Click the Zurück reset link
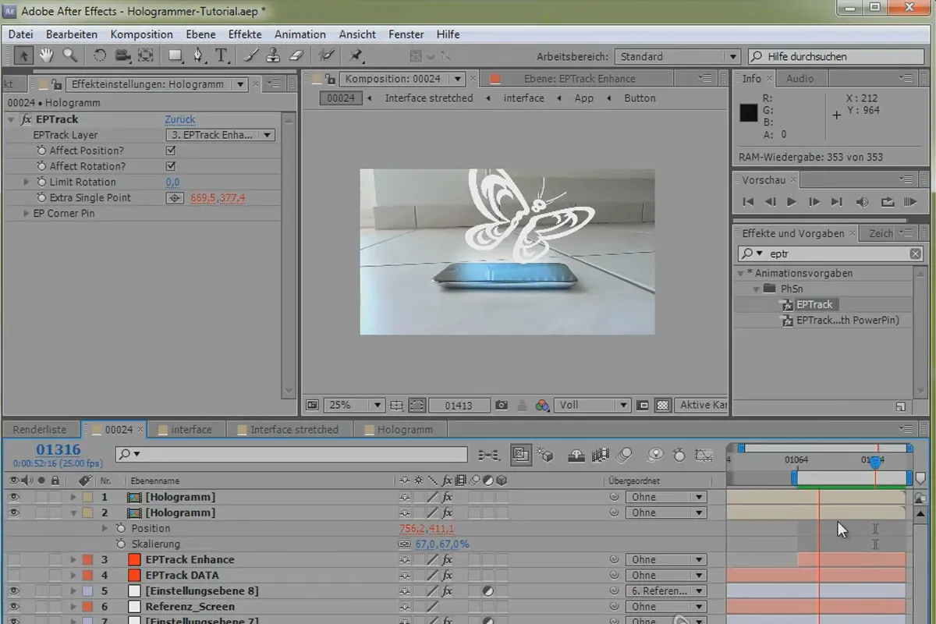Viewport: 936px width, 624px height. coord(180,119)
